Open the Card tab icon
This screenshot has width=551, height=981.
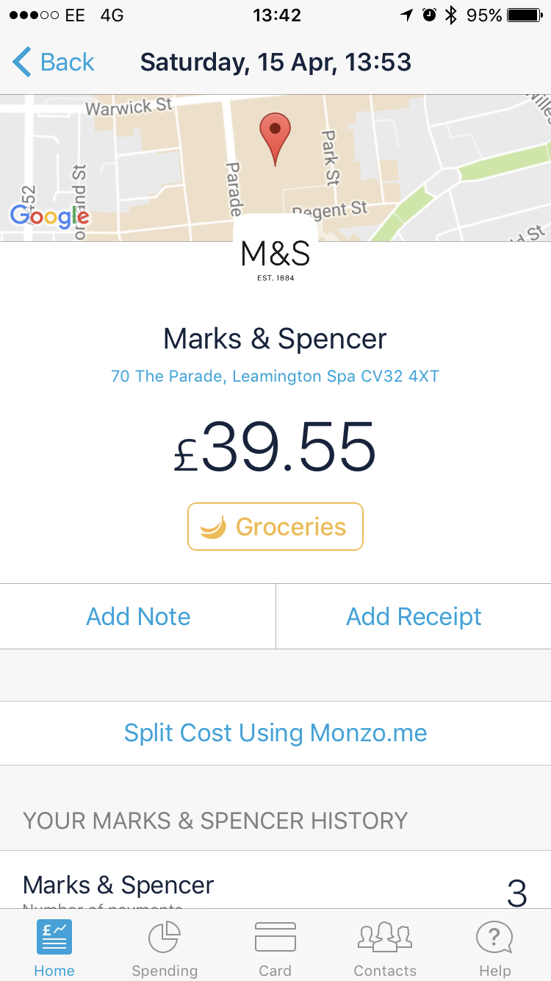point(275,938)
